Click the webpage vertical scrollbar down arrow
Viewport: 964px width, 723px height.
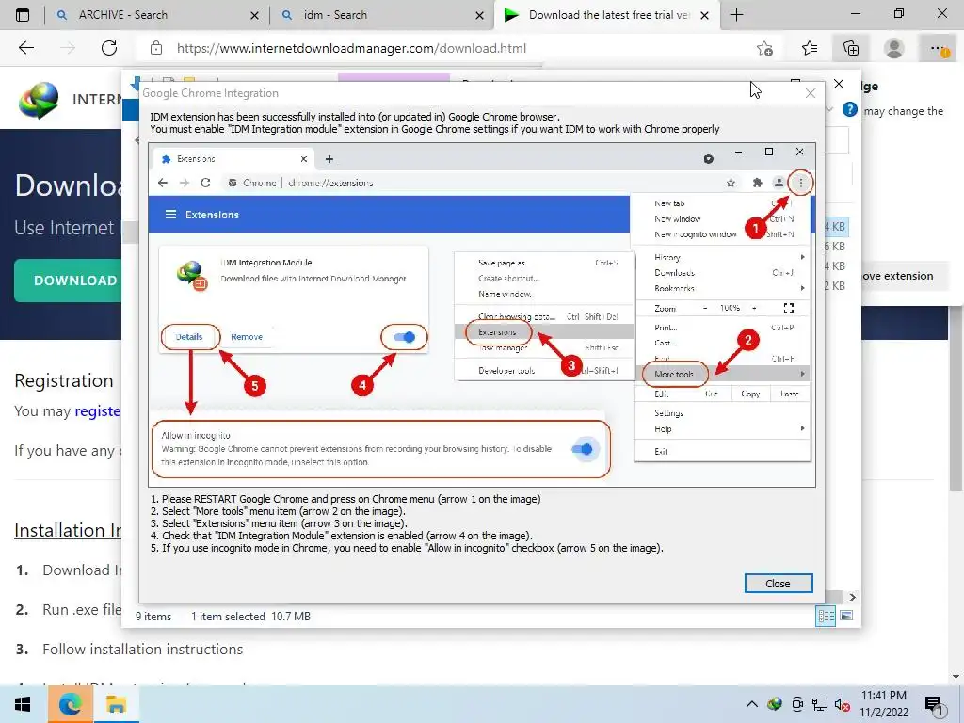click(x=956, y=677)
